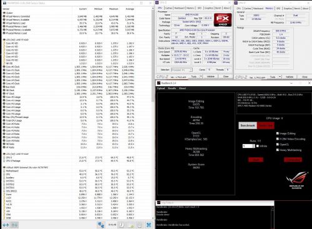Collapse the CPU [#0] group above the CPU 0 Package row
312x229 pixels.
point(4,154)
